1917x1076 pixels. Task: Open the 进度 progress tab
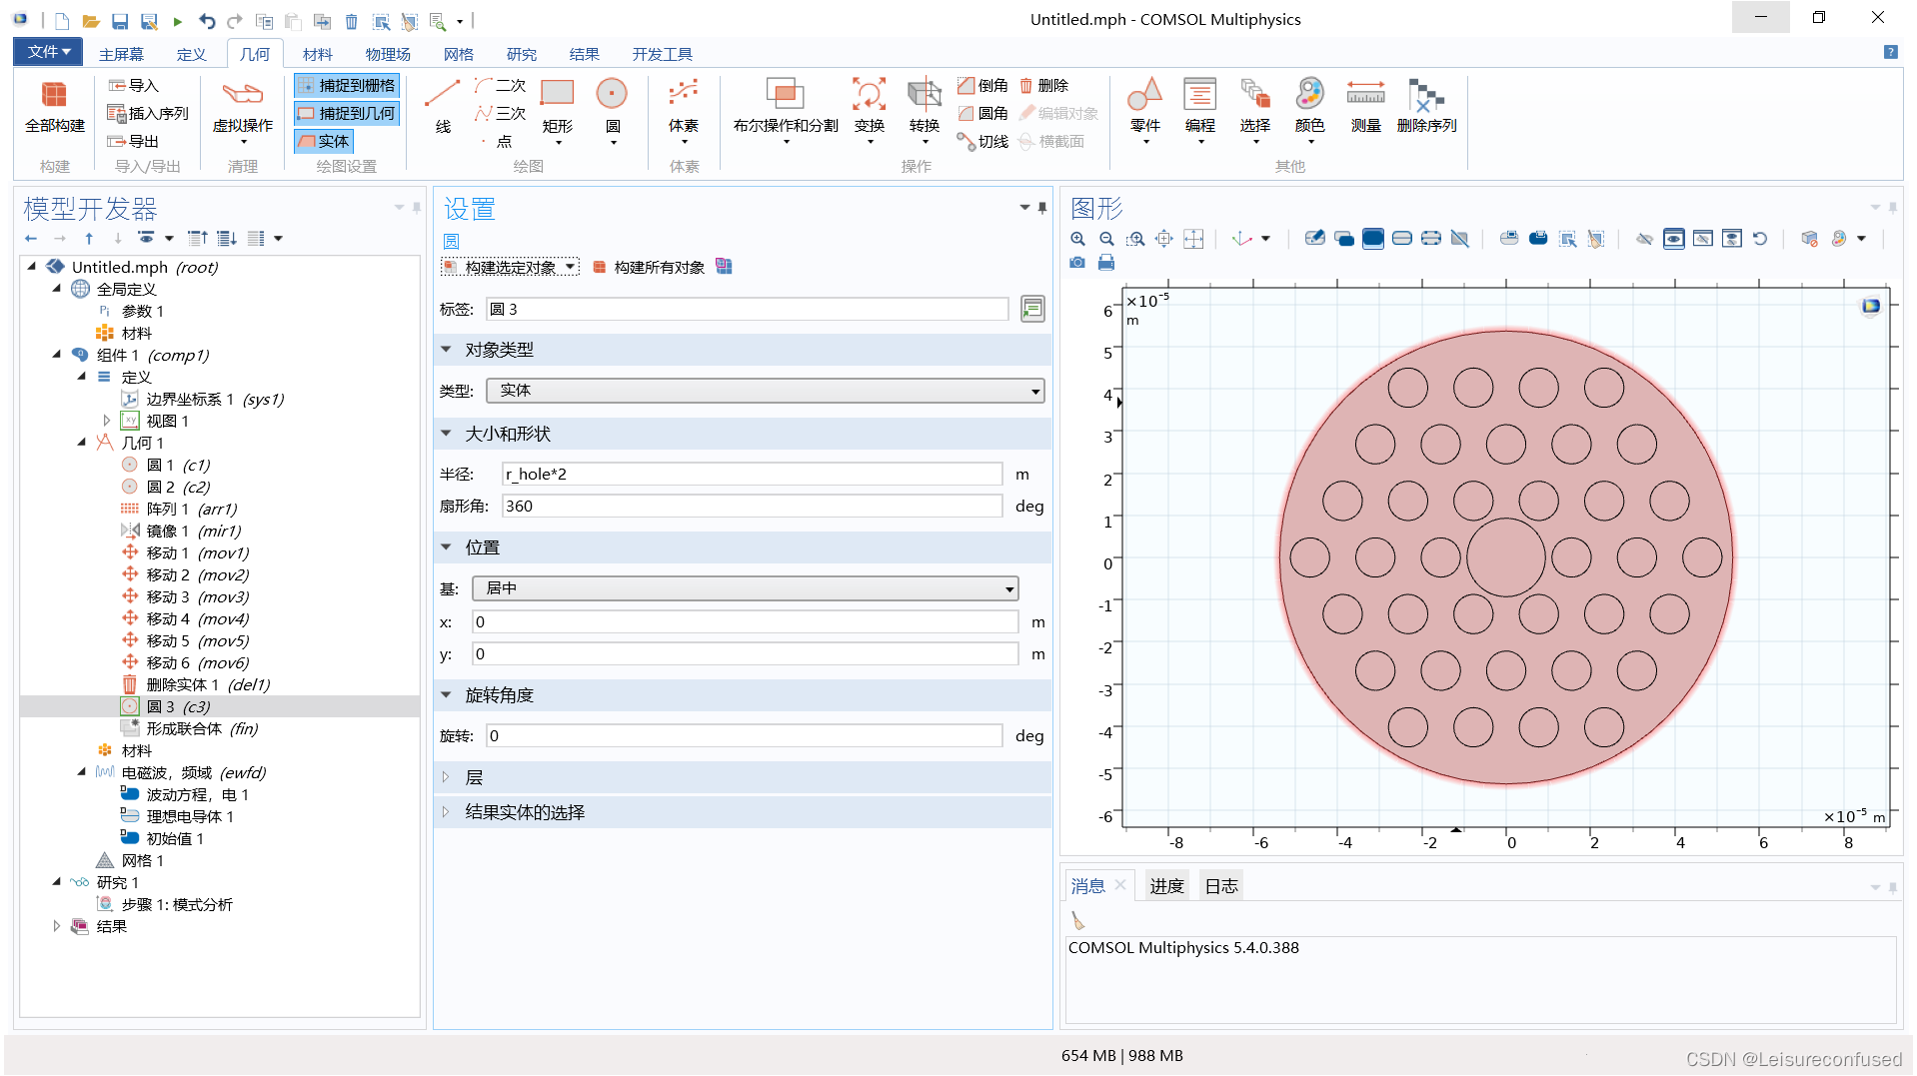1166,886
